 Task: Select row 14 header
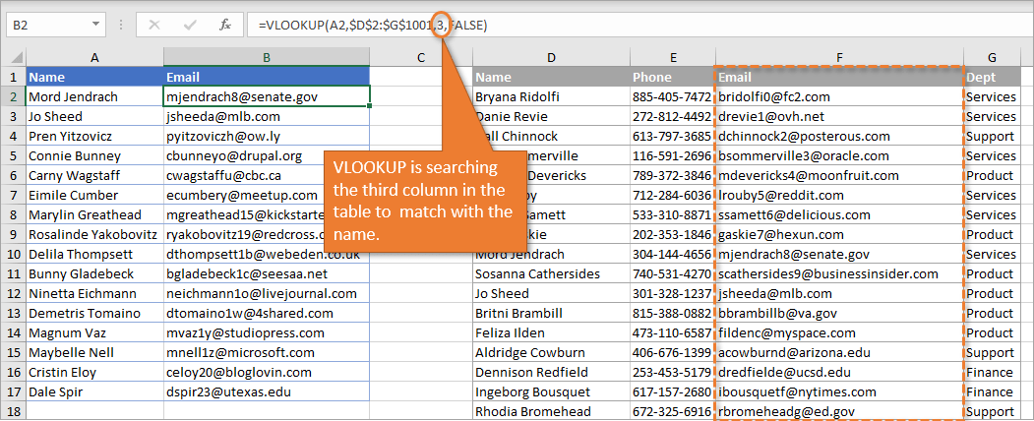click(13, 332)
